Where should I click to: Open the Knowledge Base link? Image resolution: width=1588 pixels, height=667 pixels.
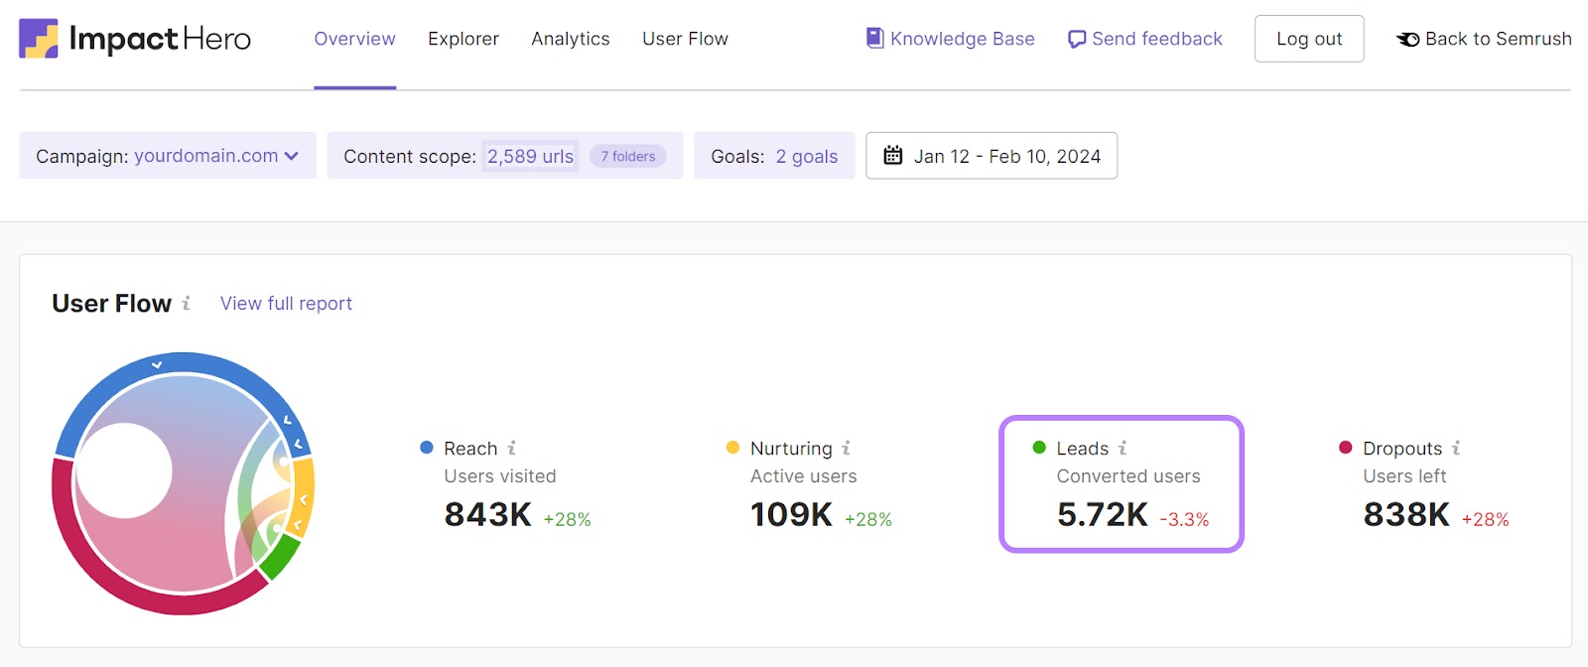[951, 39]
